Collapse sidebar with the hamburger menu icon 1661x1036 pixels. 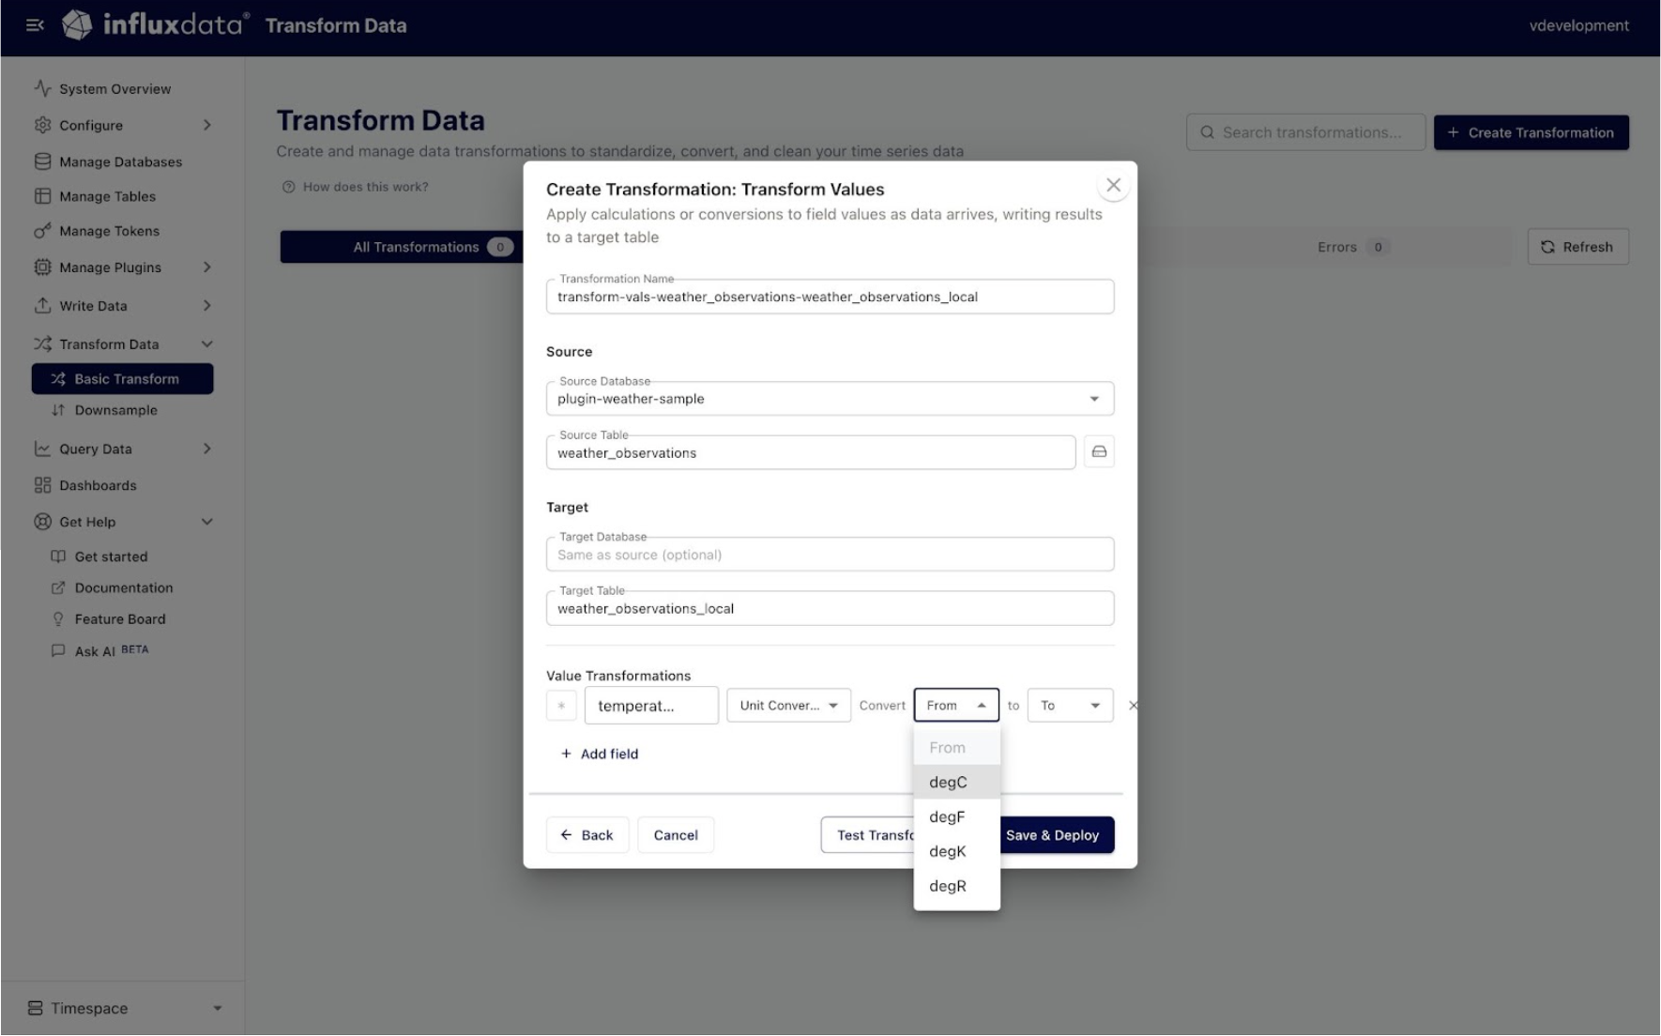click(x=35, y=25)
